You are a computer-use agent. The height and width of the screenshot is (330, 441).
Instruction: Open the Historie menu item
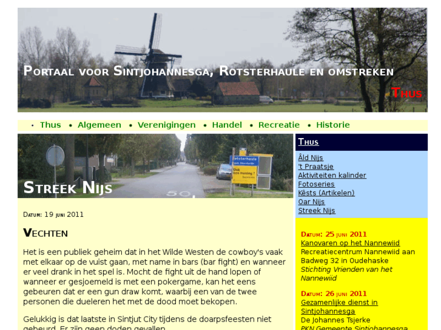coord(333,125)
